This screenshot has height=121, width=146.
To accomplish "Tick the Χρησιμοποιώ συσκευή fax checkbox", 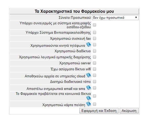I will click(95, 38).
